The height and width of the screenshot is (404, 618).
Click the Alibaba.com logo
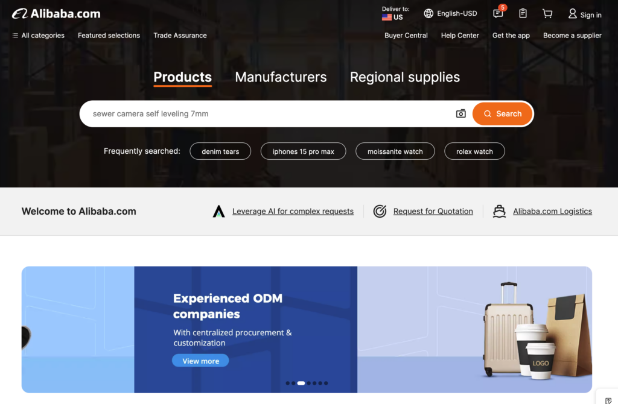coord(56,14)
